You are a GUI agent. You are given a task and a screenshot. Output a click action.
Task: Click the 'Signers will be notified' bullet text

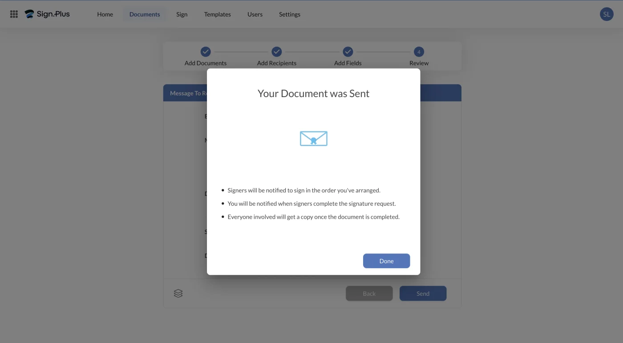304,190
